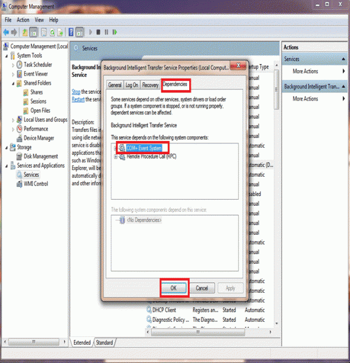Open Task Scheduler in the tree
Viewport: 350px width, 363px height.
pos(37,65)
